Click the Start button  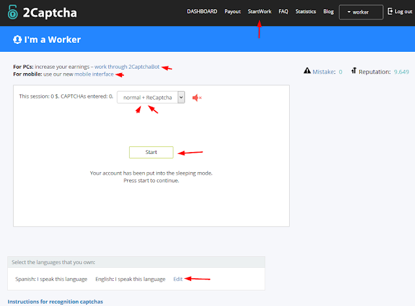151,152
